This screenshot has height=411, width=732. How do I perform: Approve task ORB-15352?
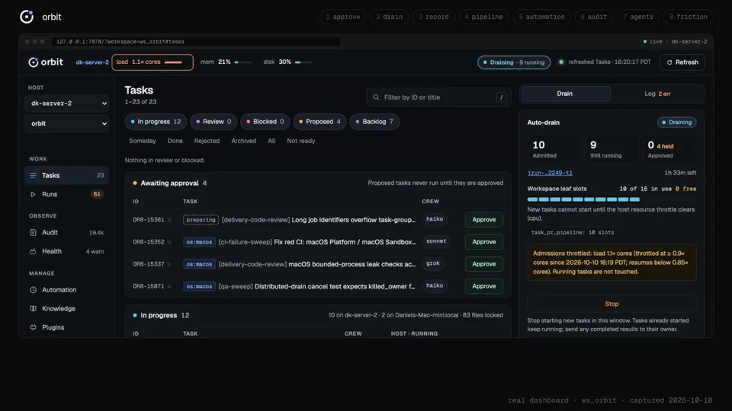(484, 242)
